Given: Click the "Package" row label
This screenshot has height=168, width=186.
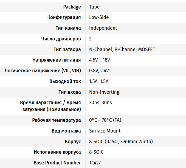Looking at the screenshot, I should point(72,7).
